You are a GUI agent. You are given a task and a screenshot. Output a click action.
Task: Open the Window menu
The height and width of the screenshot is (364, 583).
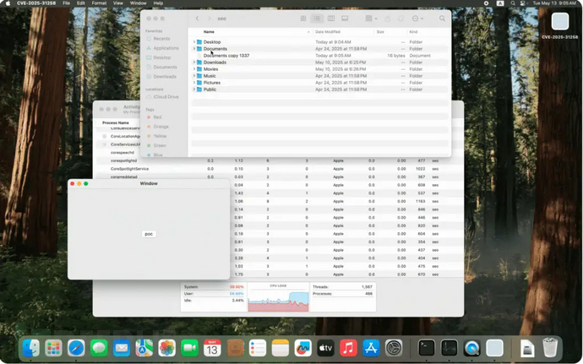[x=138, y=3]
